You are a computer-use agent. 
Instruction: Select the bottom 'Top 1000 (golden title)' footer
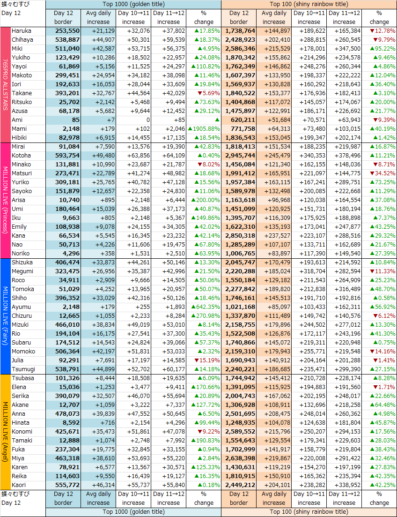click(x=133, y=512)
